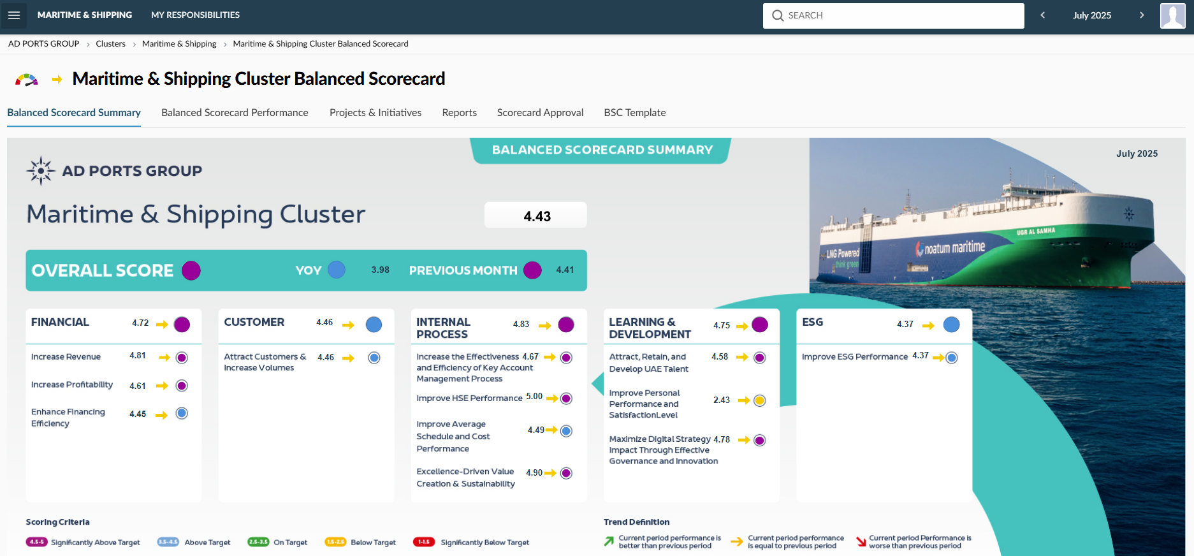The height and width of the screenshot is (556, 1194).
Task: Click the AD Ports Group compass logo
Action: (41, 171)
